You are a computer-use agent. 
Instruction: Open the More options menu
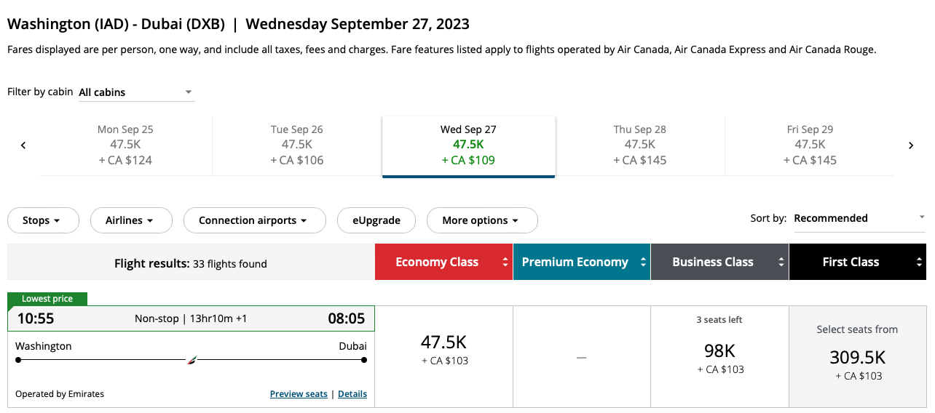(x=481, y=220)
